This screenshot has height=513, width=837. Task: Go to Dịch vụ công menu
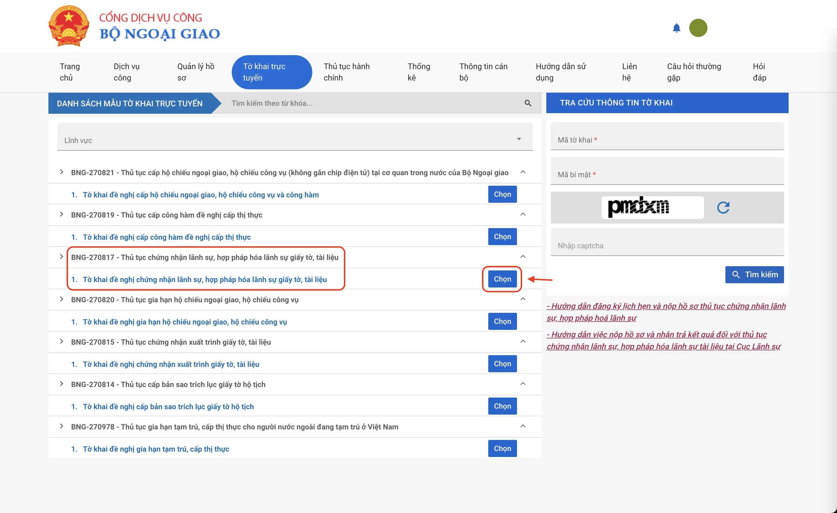(126, 72)
